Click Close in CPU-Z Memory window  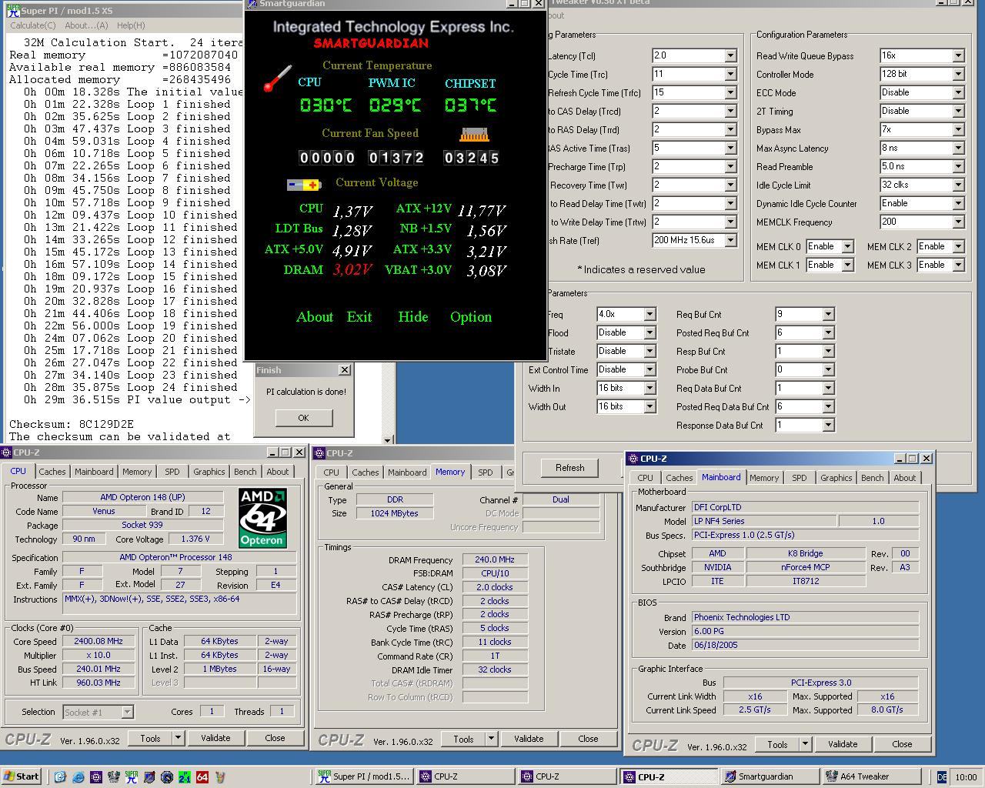pos(588,739)
